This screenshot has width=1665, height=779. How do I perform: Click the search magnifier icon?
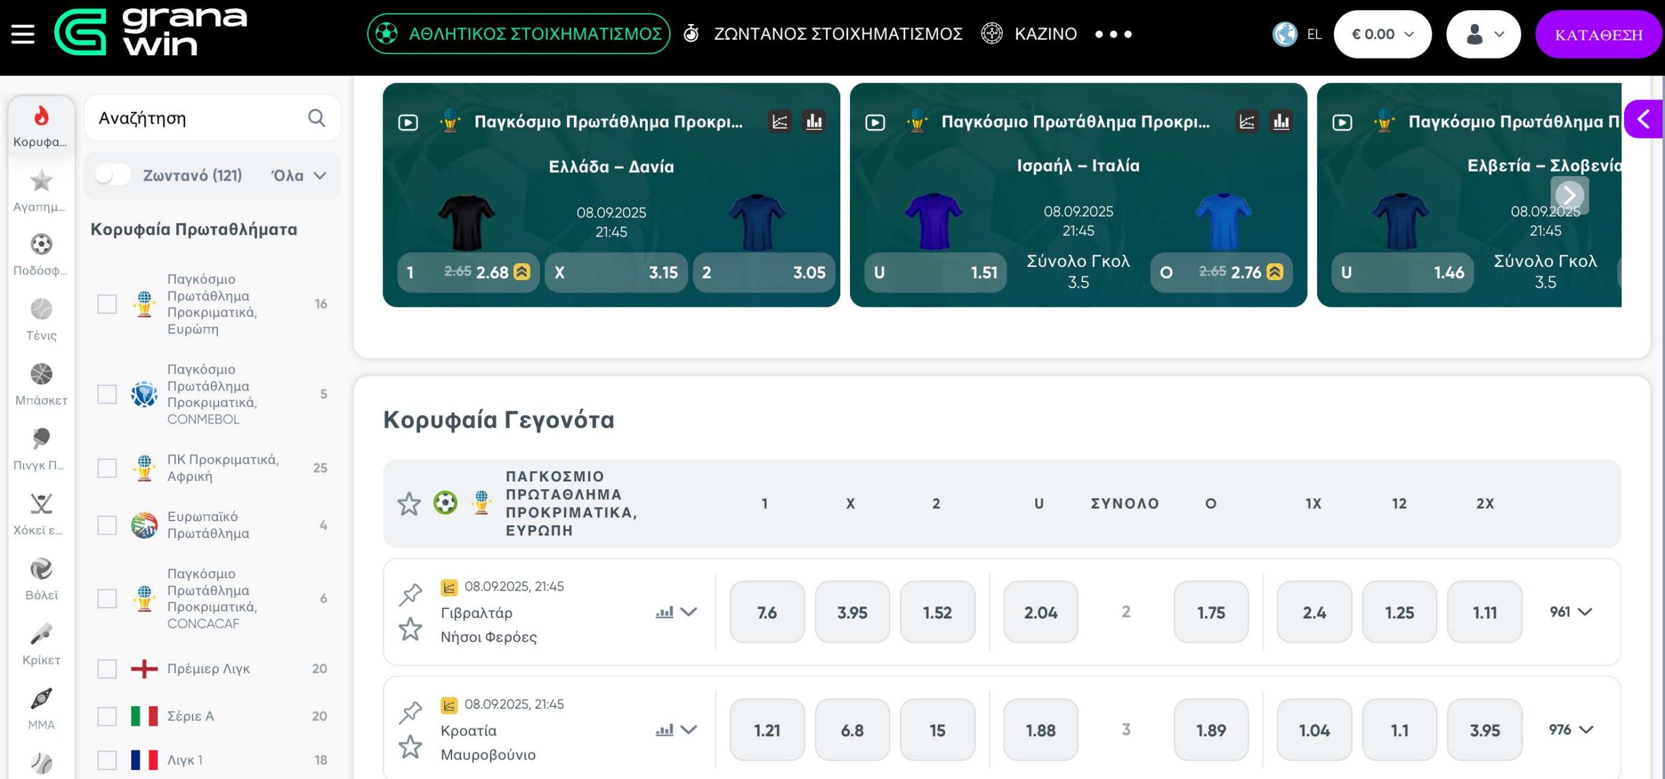[316, 118]
